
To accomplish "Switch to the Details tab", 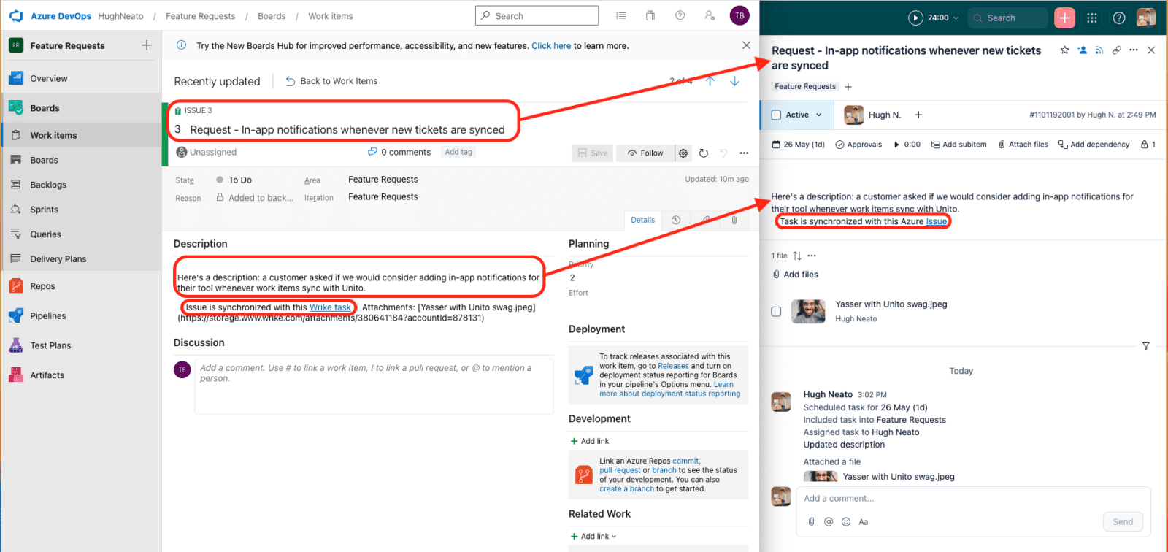I will tap(642, 220).
